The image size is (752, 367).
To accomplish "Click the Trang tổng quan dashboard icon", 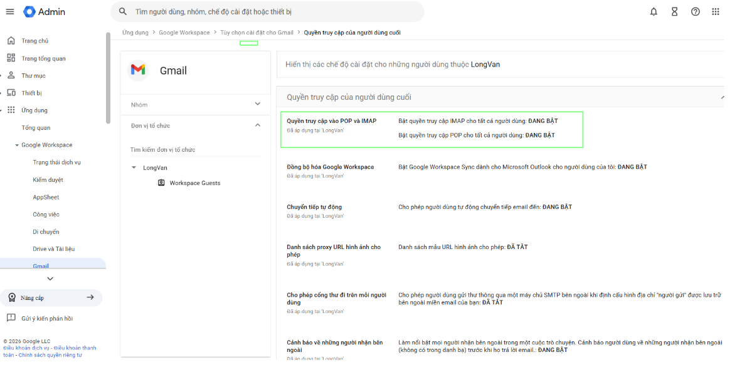I will pyautogui.click(x=11, y=58).
